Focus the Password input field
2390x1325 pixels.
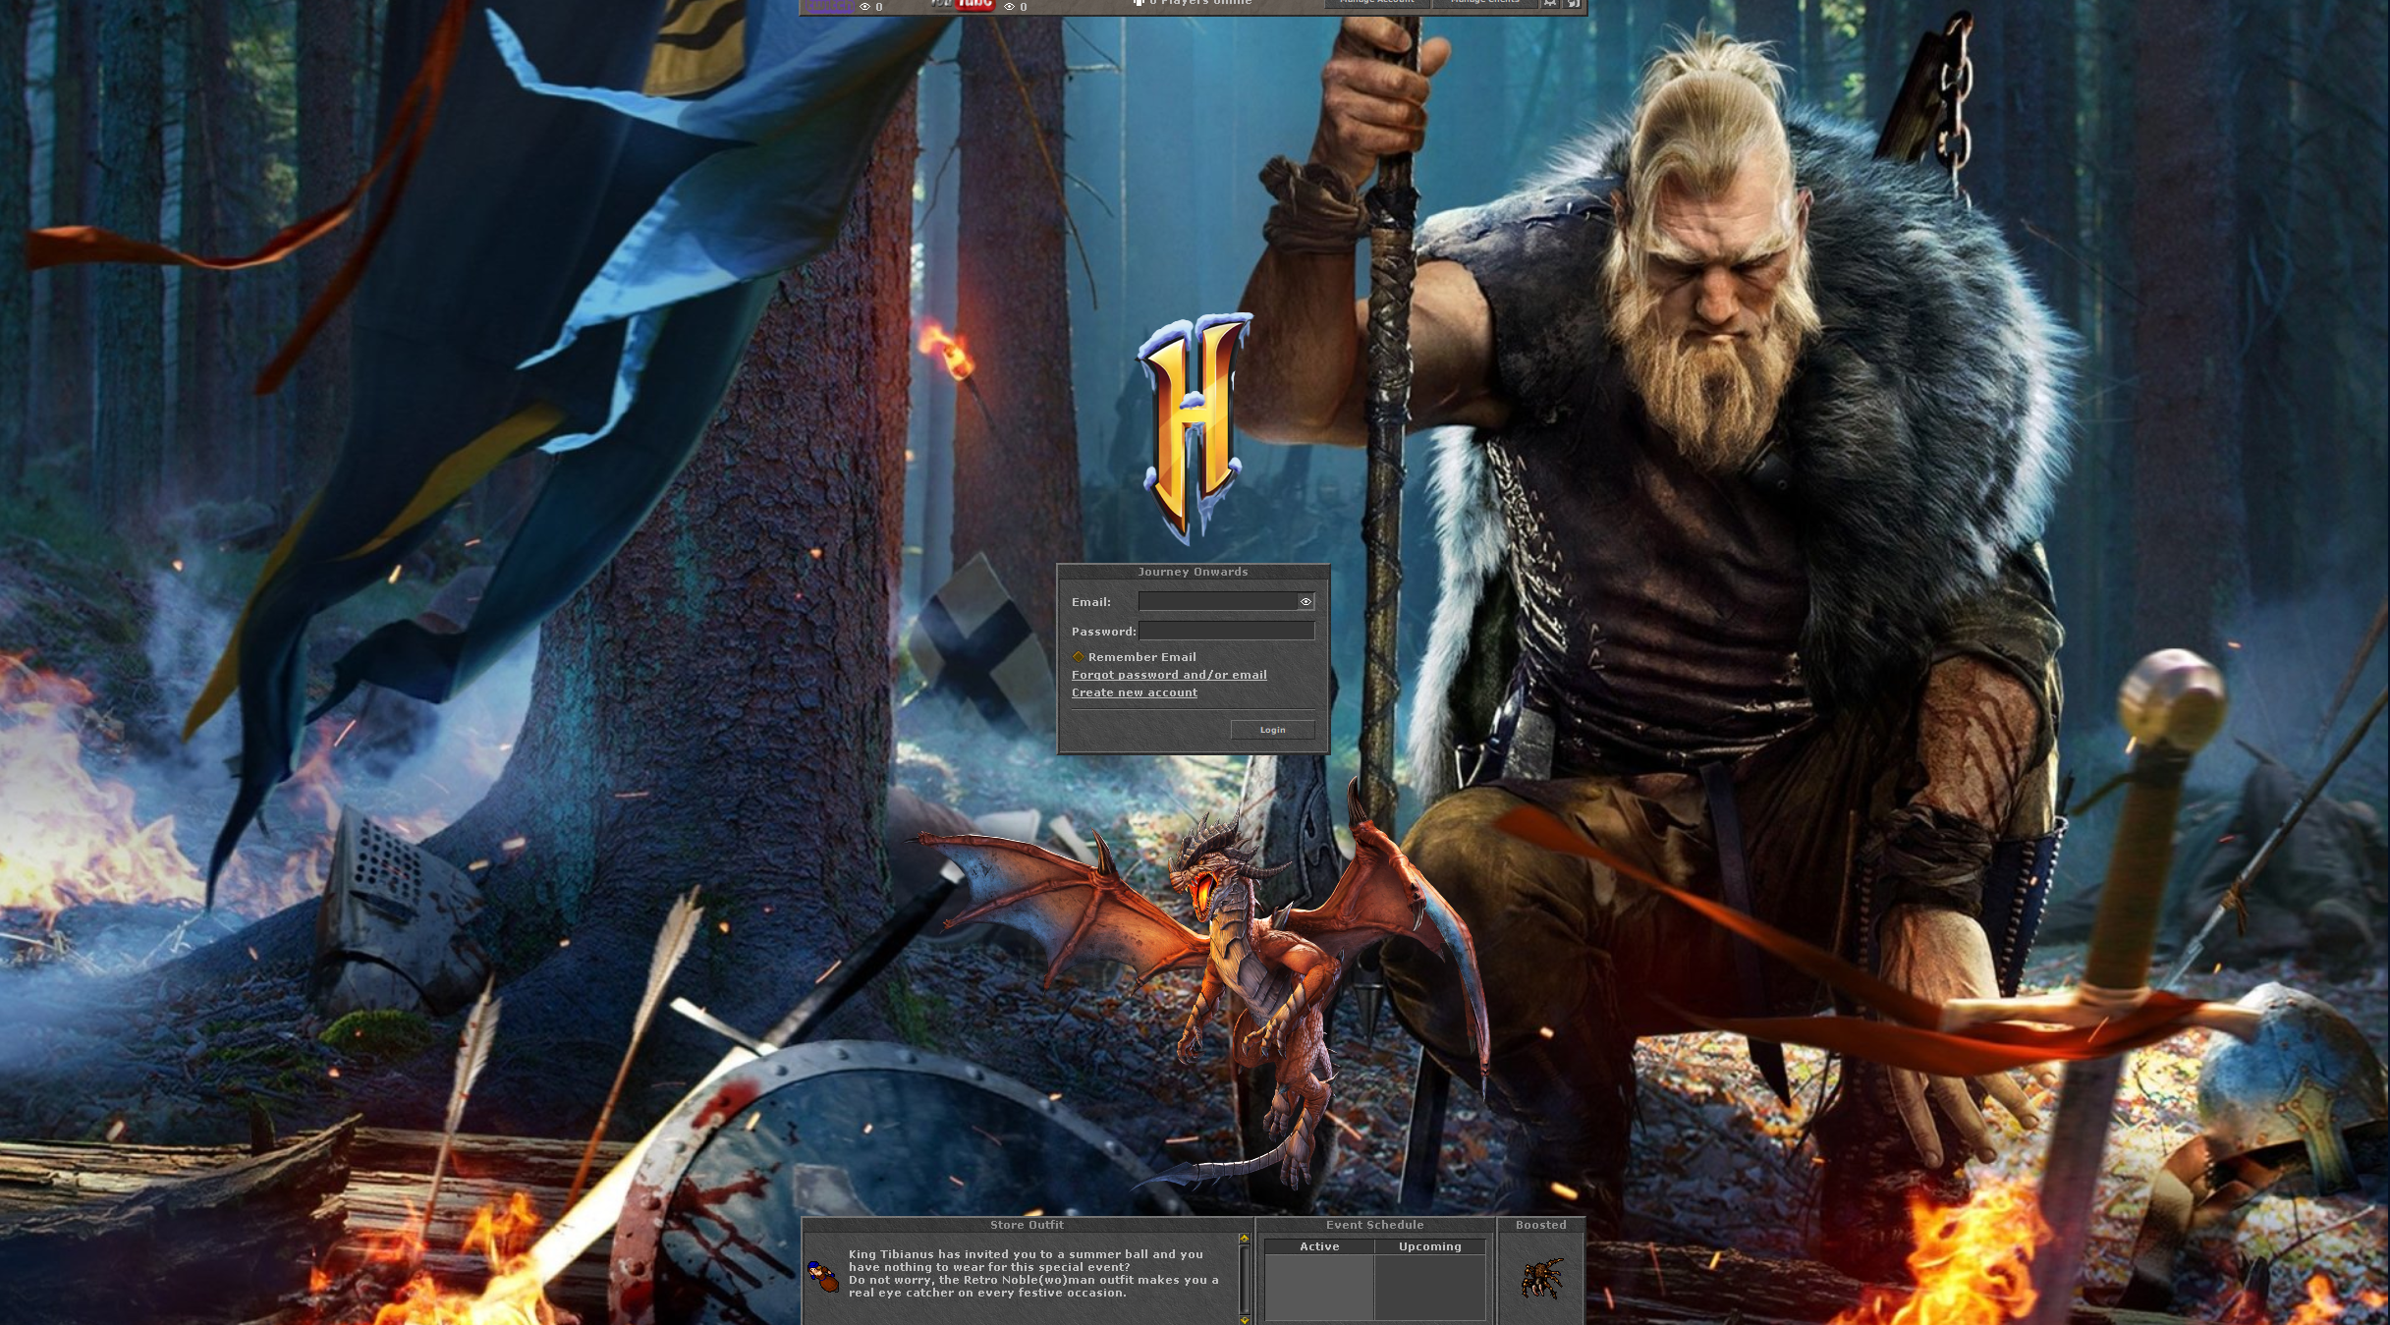[1226, 631]
